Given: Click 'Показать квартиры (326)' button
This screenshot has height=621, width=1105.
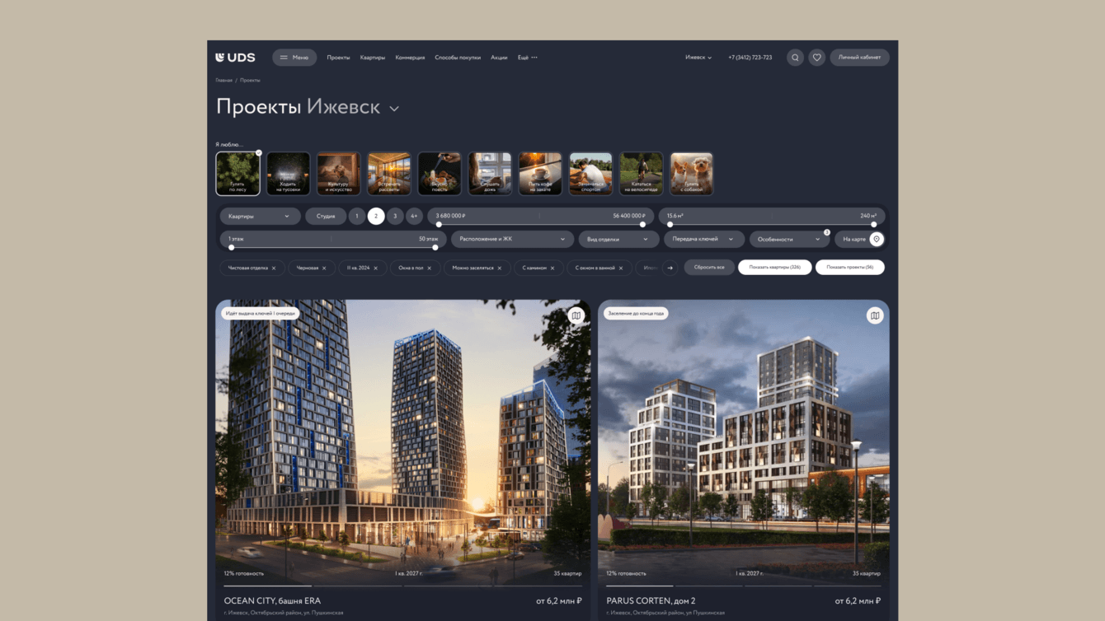Looking at the screenshot, I should coord(774,267).
